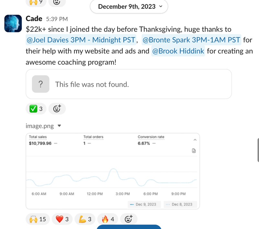This screenshot has width=259, height=229.
Task: Click @Bronte Spark 3PM-1AM PST mention
Action: click(191, 40)
